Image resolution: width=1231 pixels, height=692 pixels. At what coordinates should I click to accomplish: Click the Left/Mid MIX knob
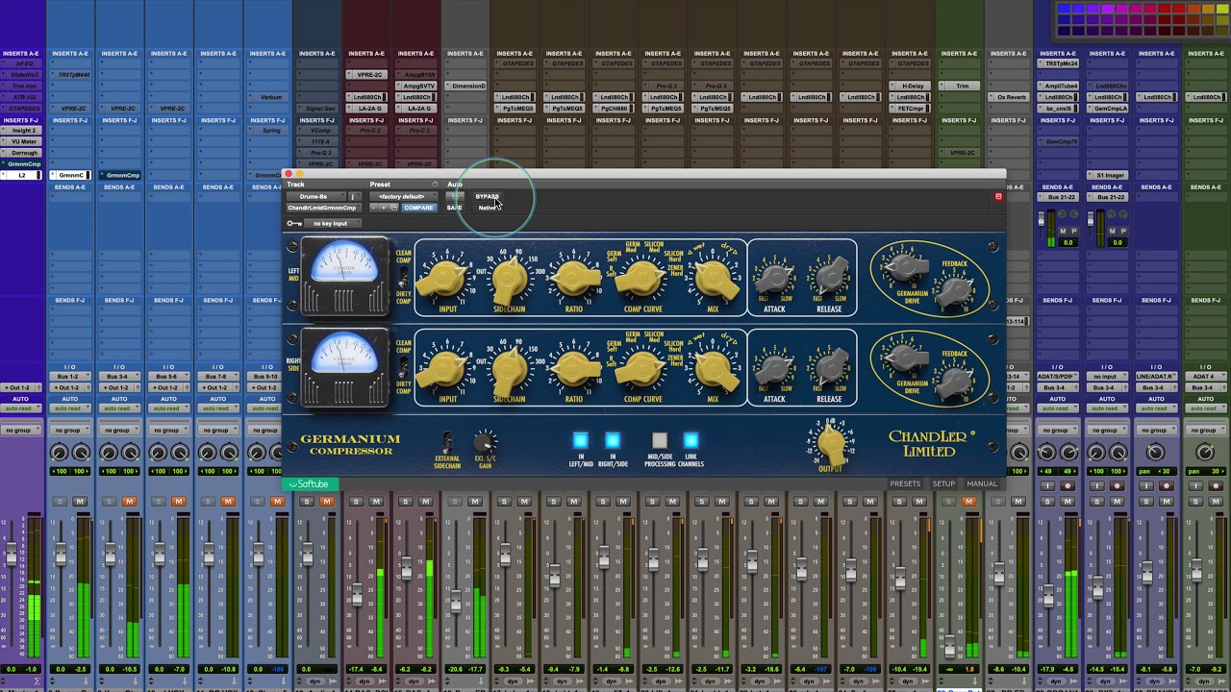[x=713, y=280]
